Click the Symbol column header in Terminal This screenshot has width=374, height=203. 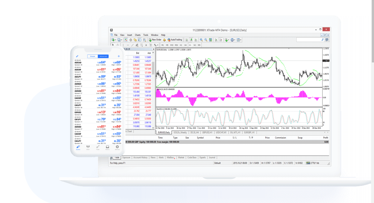click(200, 138)
